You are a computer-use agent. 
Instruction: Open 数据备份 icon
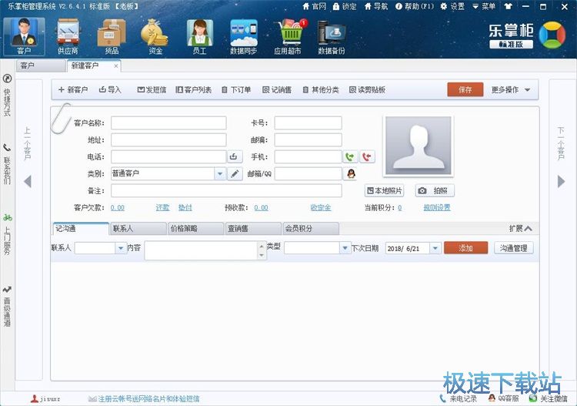(x=331, y=36)
